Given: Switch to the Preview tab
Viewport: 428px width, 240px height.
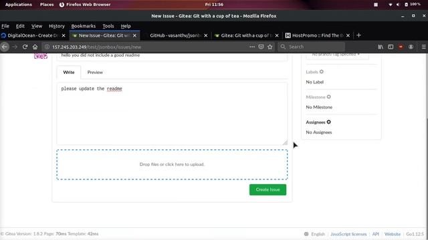Looking at the screenshot, I should click(x=95, y=73).
